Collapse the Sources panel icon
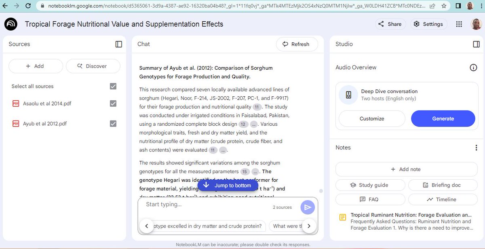 tap(118, 44)
